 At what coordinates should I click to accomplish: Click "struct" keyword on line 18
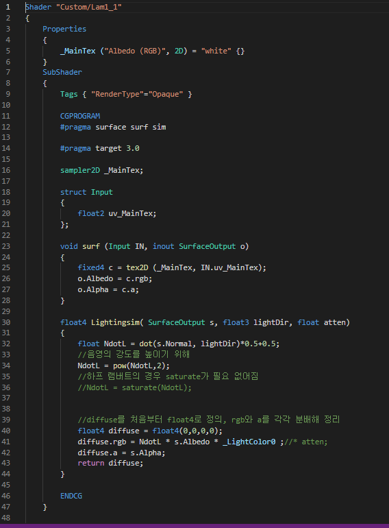73,192
